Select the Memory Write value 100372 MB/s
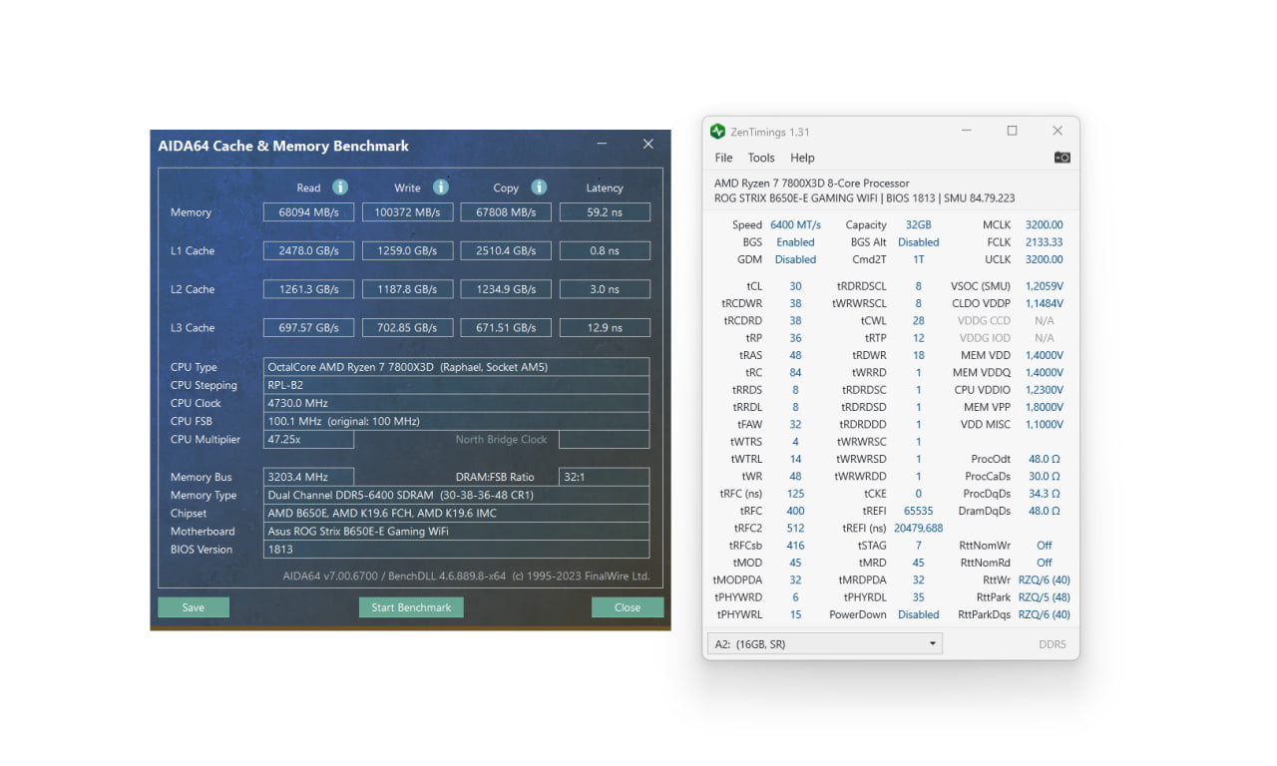 [407, 212]
